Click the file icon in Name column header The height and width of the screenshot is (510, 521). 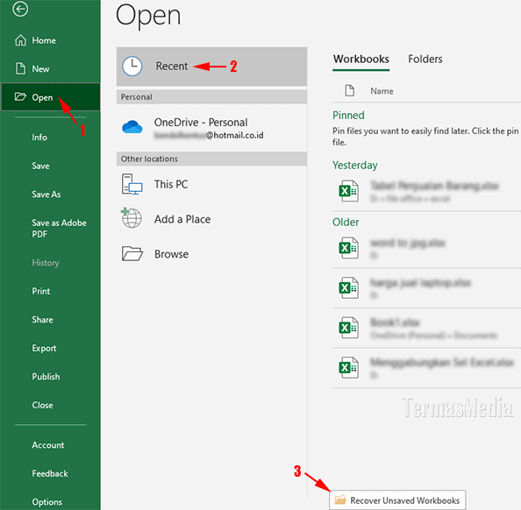(350, 90)
